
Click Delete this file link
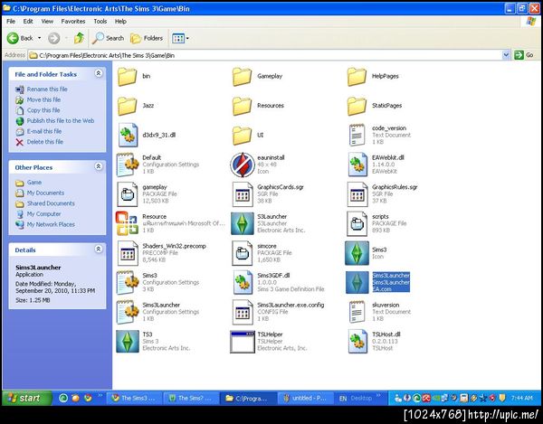[x=45, y=142]
